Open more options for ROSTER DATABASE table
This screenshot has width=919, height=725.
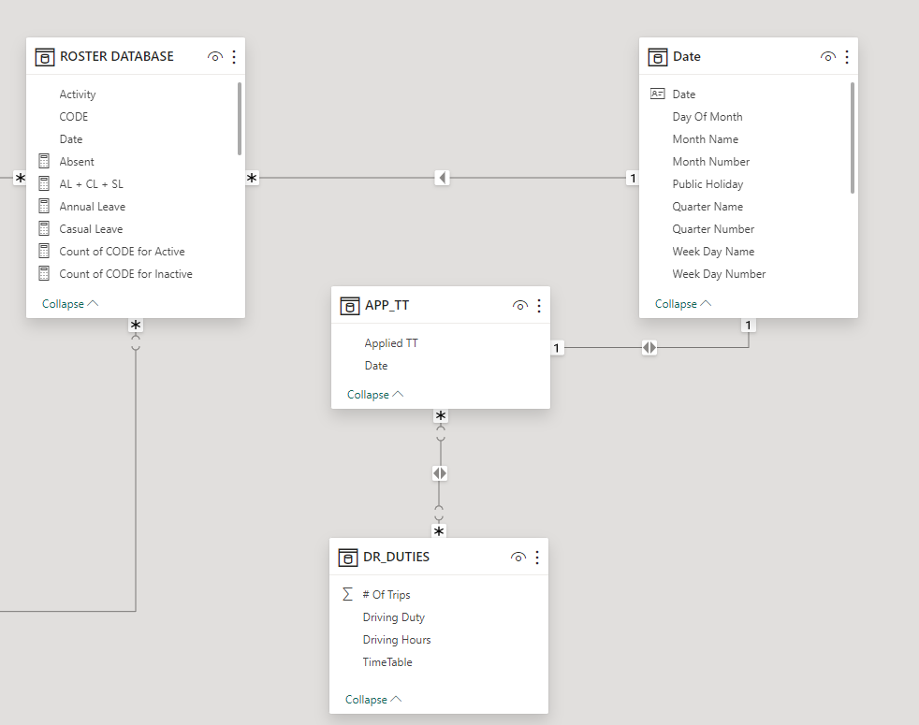coord(234,57)
